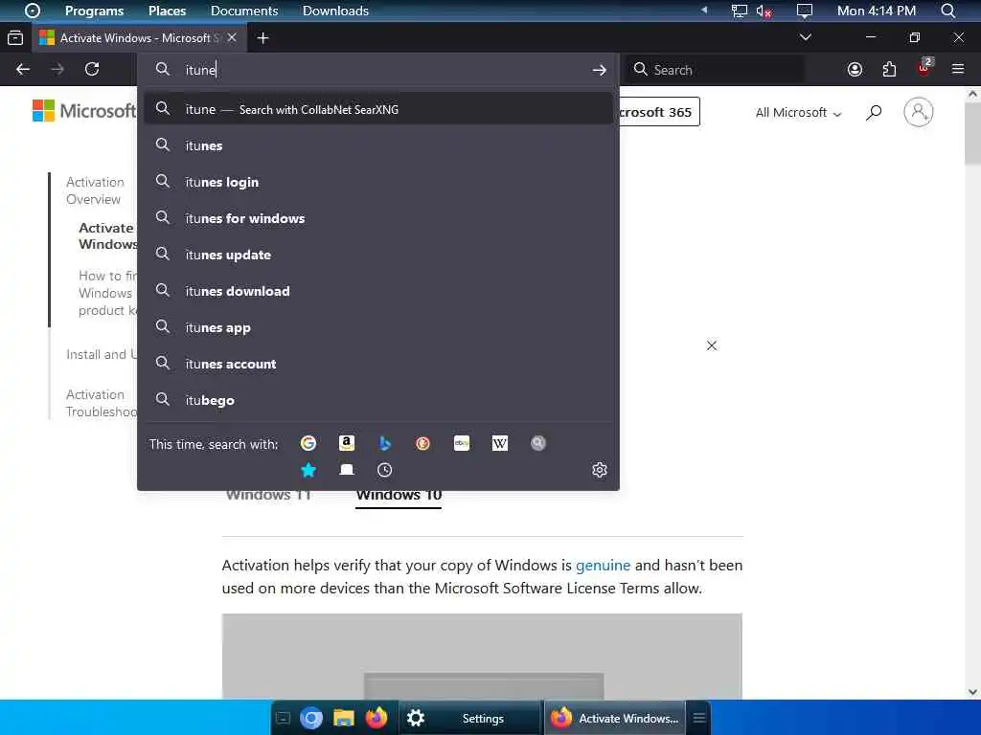
Task: Open Settings window from taskbar
Action: (x=469, y=718)
